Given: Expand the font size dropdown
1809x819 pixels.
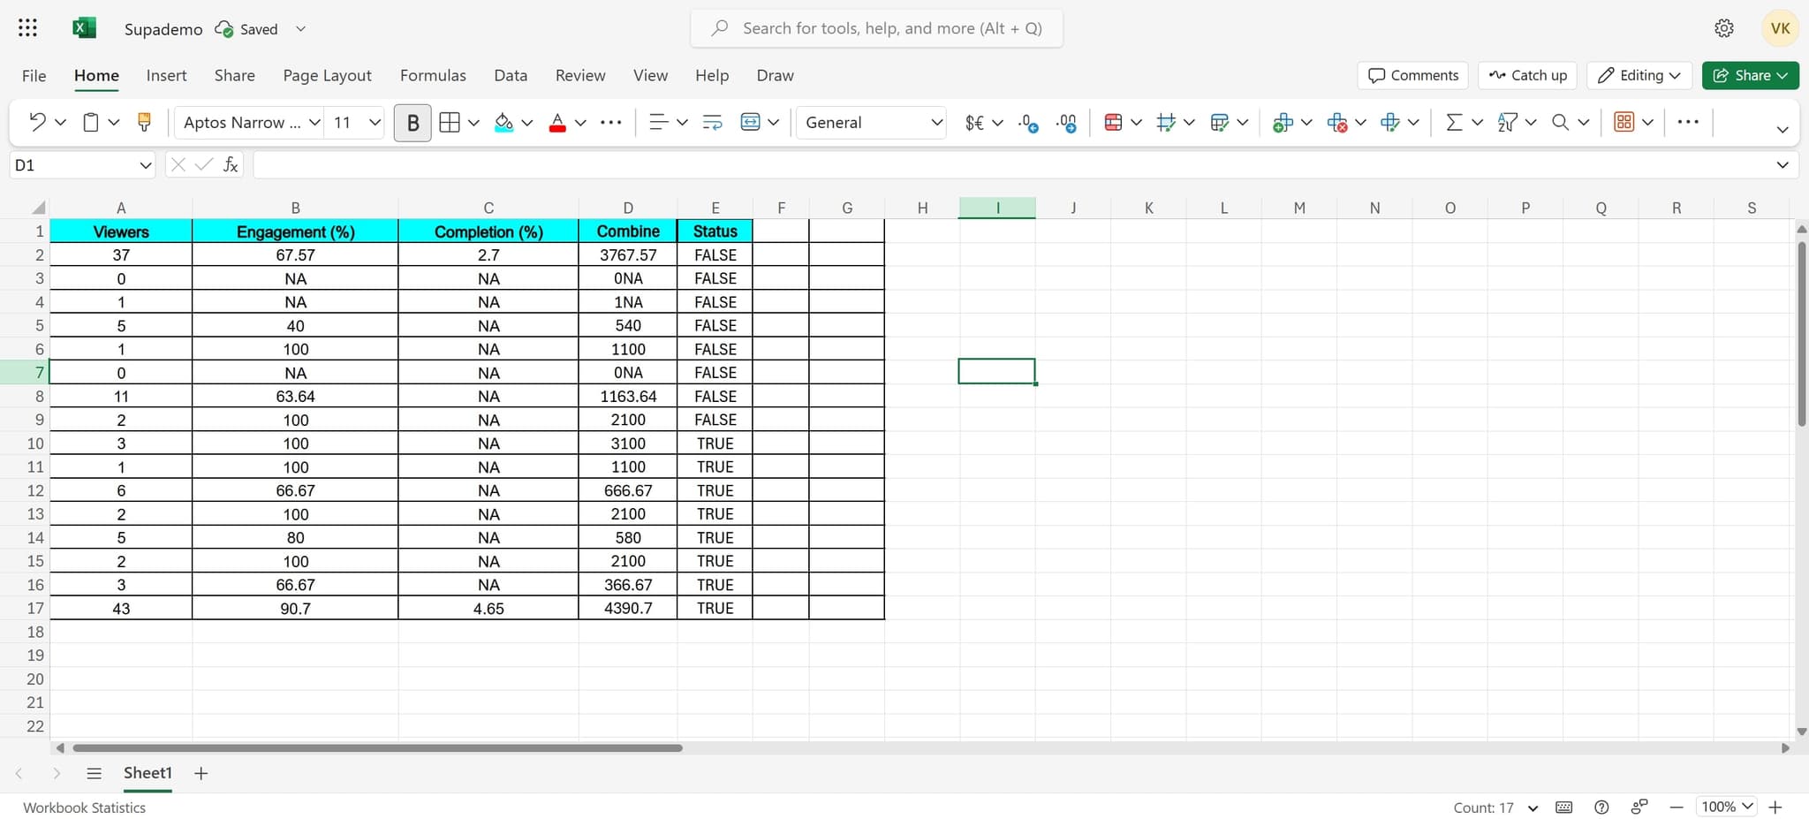Looking at the screenshot, I should click(375, 123).
